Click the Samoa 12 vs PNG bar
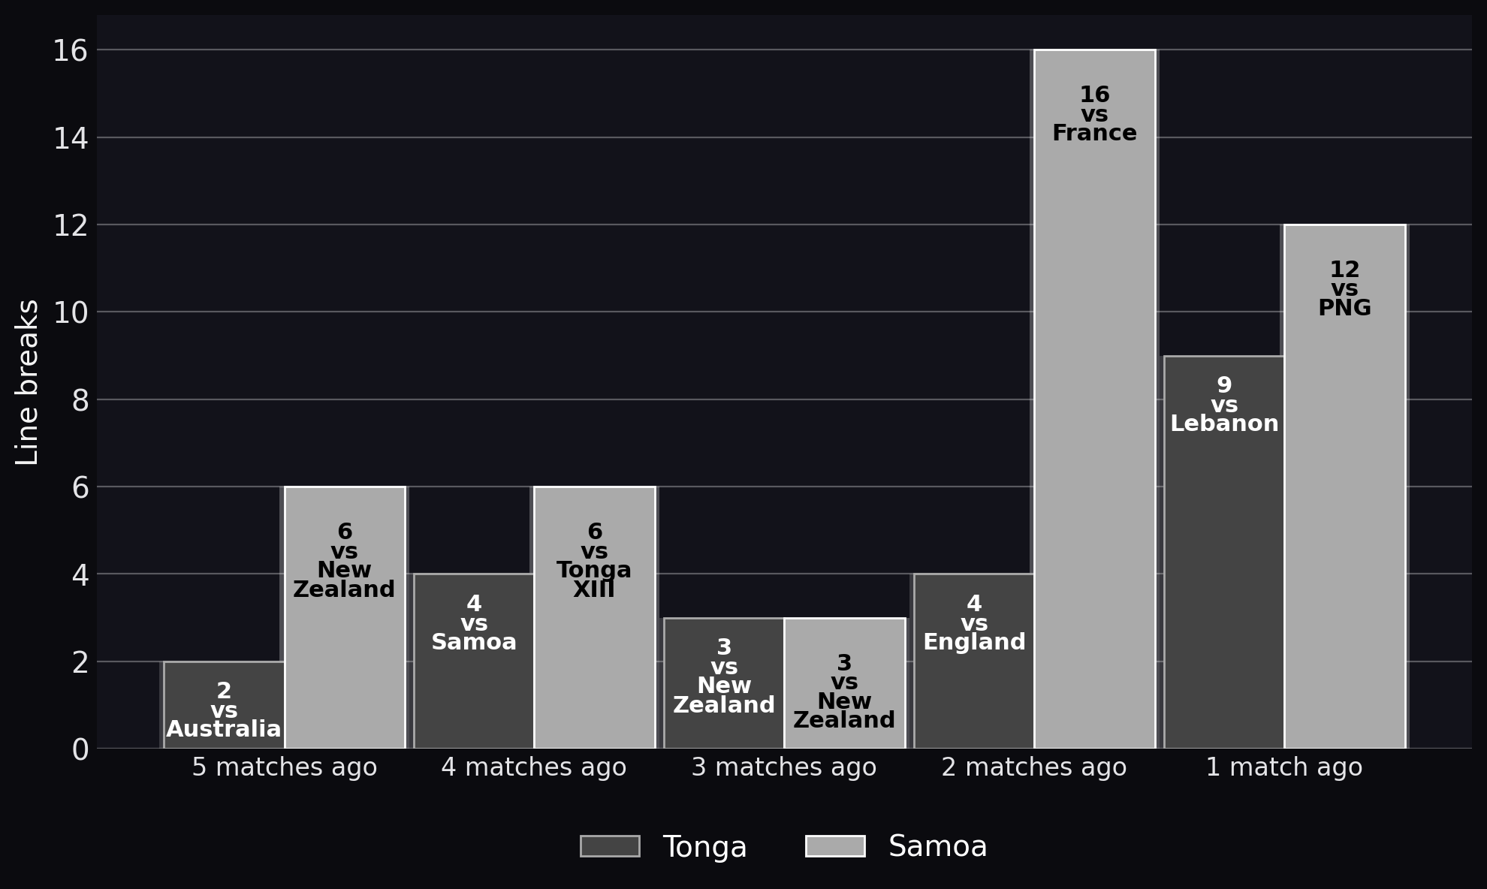The width and height of the screenshot is (1487, 889). coord(1344,487)
